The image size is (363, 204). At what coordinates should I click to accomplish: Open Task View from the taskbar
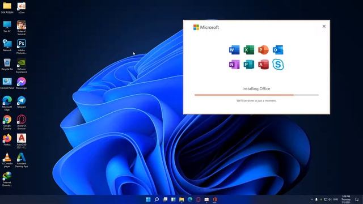(x=165, y=199)
